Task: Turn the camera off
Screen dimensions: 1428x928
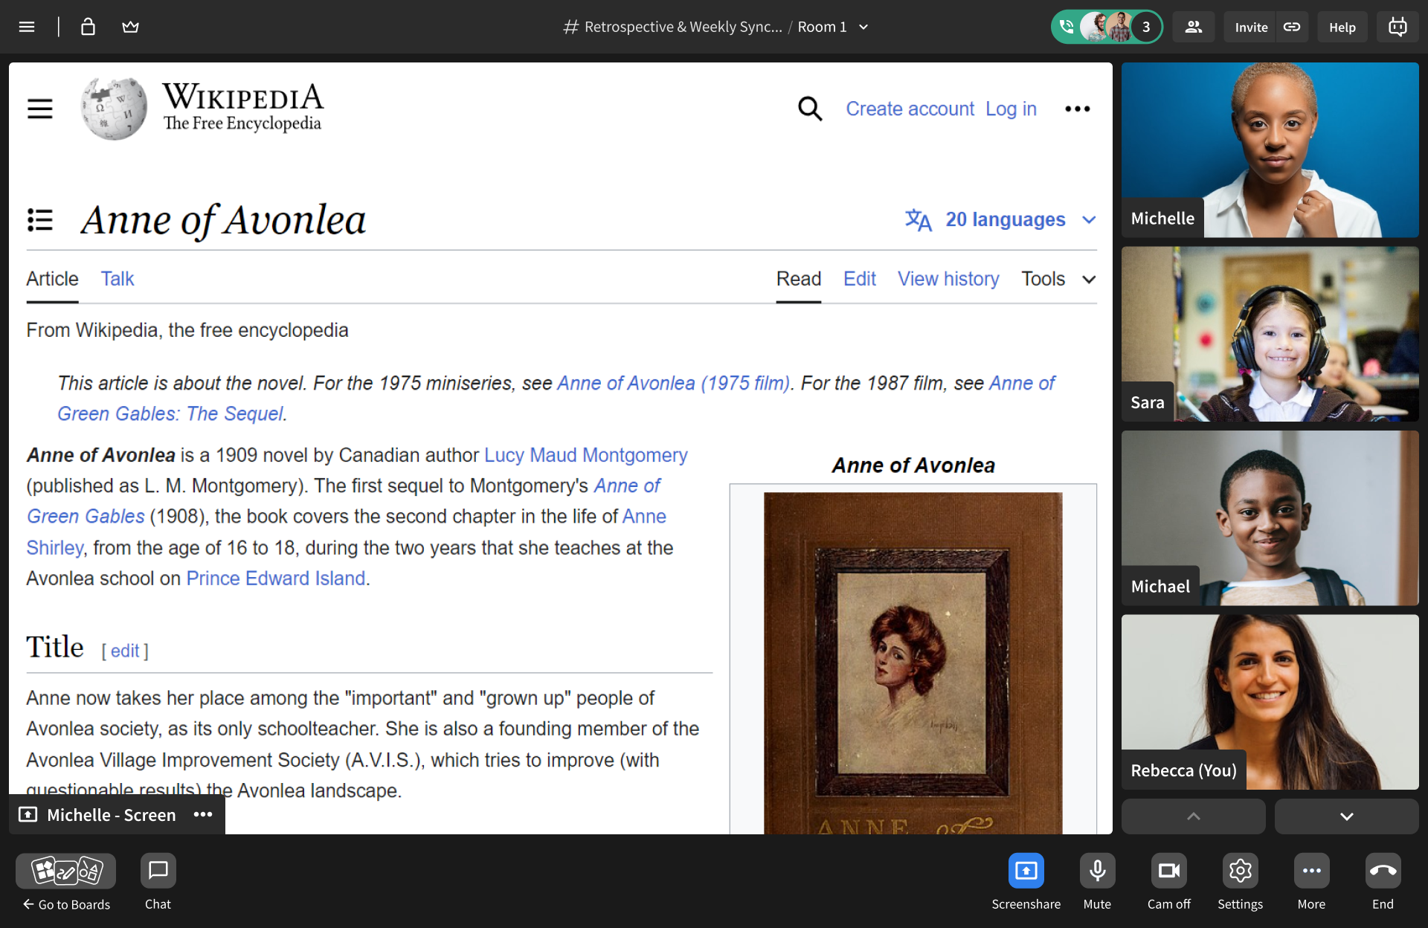Action: point(1168,871)
